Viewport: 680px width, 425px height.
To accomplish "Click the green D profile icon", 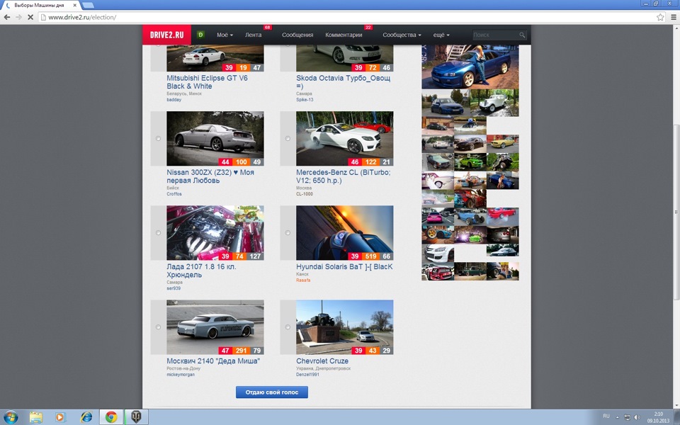I will pos(200,35).
